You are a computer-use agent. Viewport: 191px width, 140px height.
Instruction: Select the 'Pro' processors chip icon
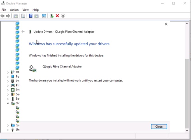[x=13, y=90]
